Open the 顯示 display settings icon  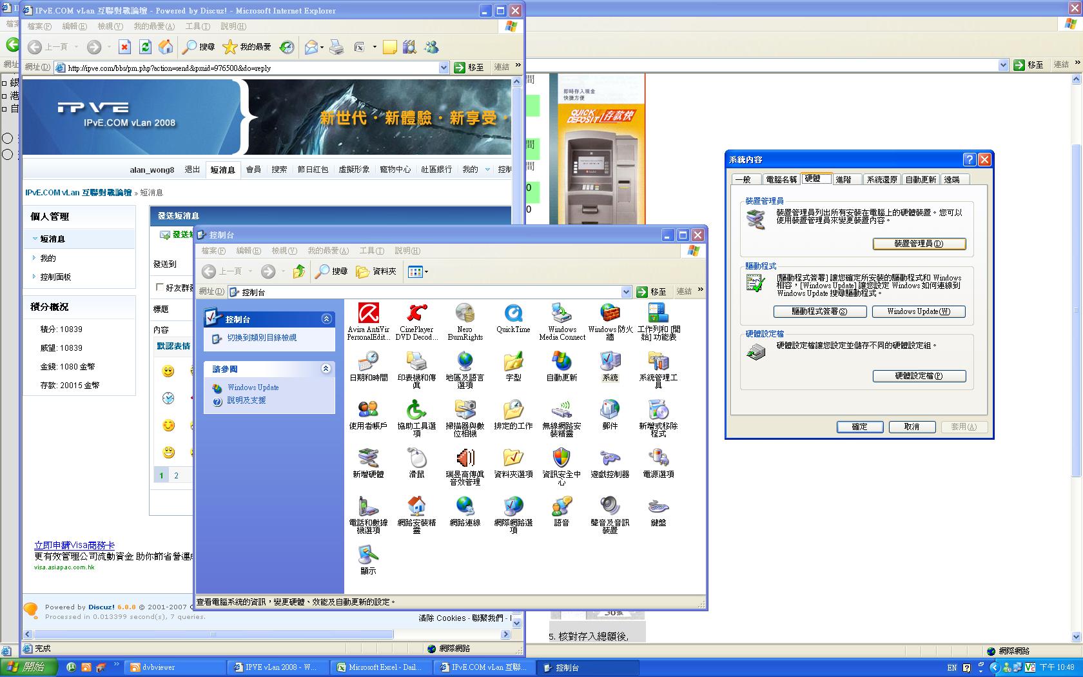tap(368, 556)
